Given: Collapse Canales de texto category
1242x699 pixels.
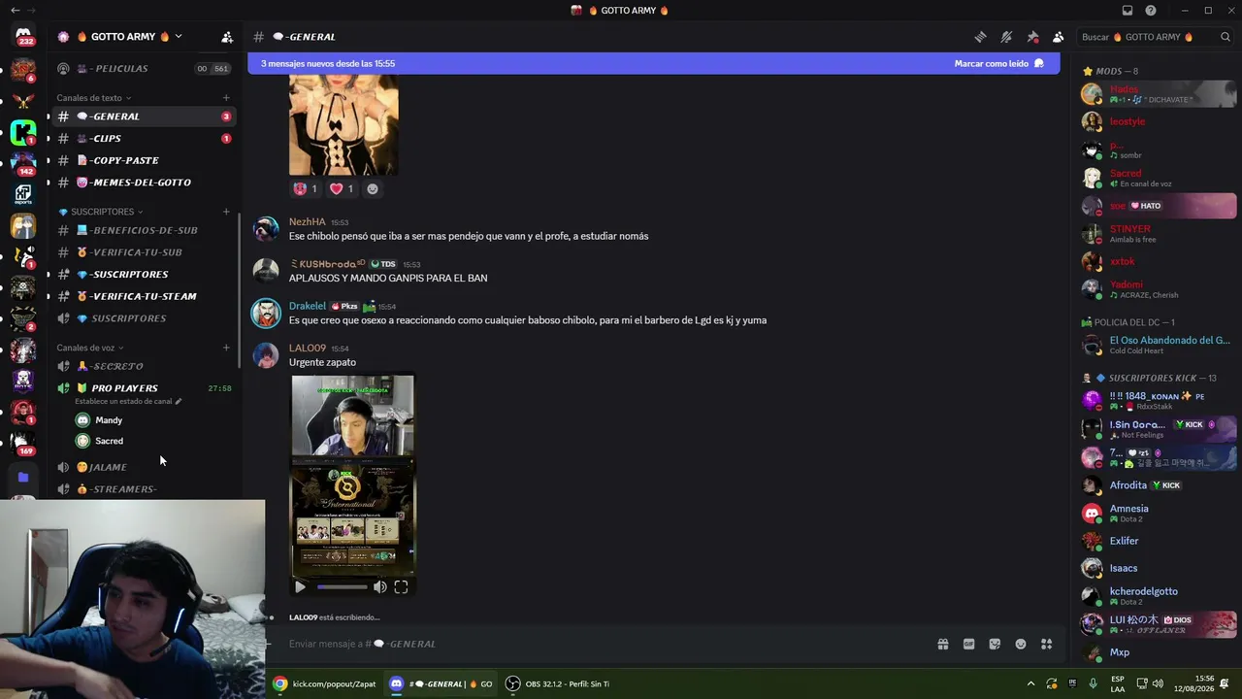Looking at the screenshot, I should [x=94, y=98].
